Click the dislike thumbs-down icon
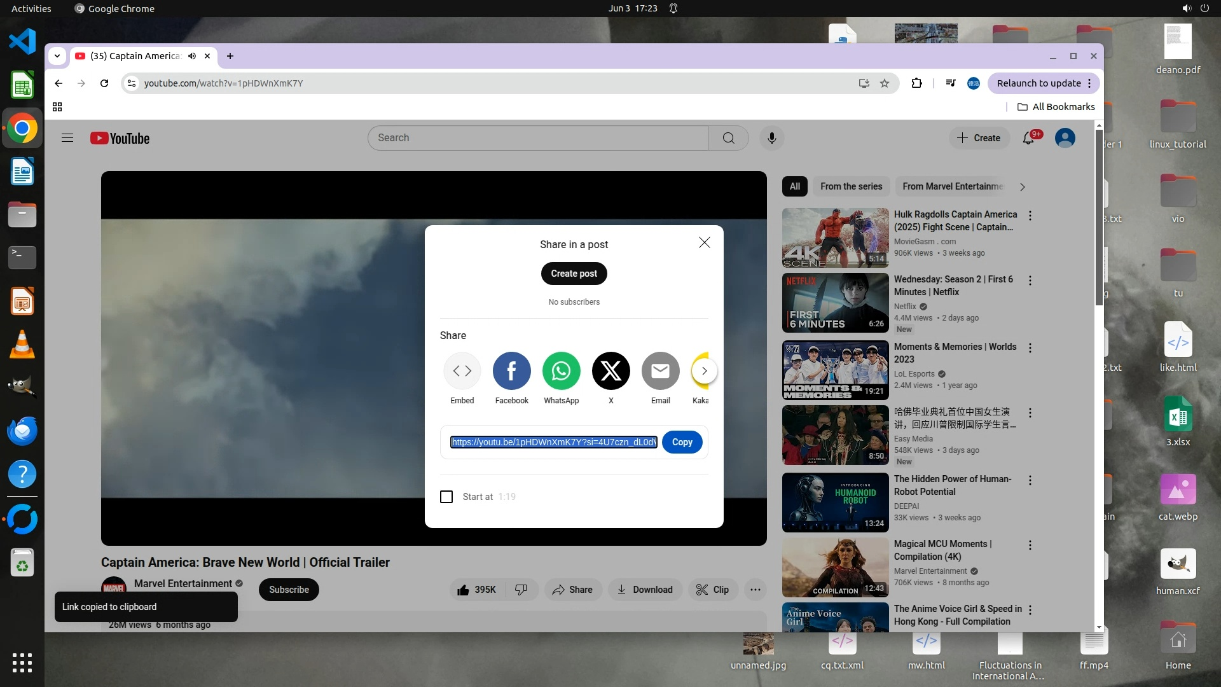Viewport: 1221px width, 687px height. click(521, 590)
